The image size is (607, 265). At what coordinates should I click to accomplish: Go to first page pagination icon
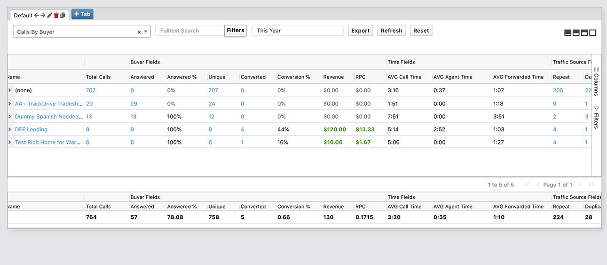click(x=527, y=185)
